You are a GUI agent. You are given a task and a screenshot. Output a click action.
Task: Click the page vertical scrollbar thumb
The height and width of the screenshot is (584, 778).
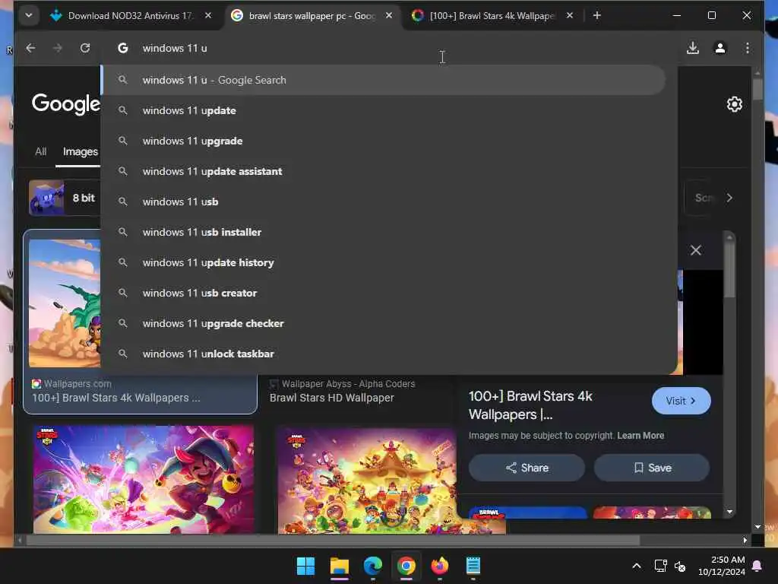[x=757, y=90]
